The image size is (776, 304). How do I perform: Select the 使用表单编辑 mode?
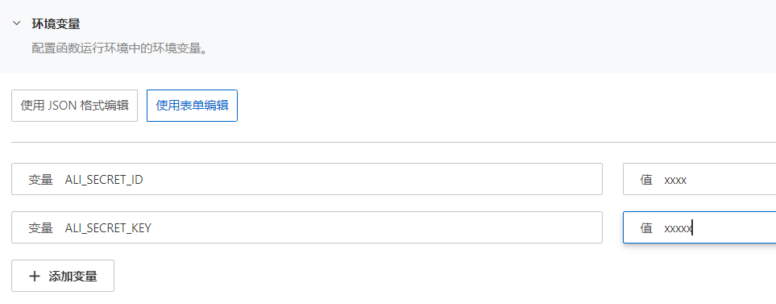click(x=192, y=106)
